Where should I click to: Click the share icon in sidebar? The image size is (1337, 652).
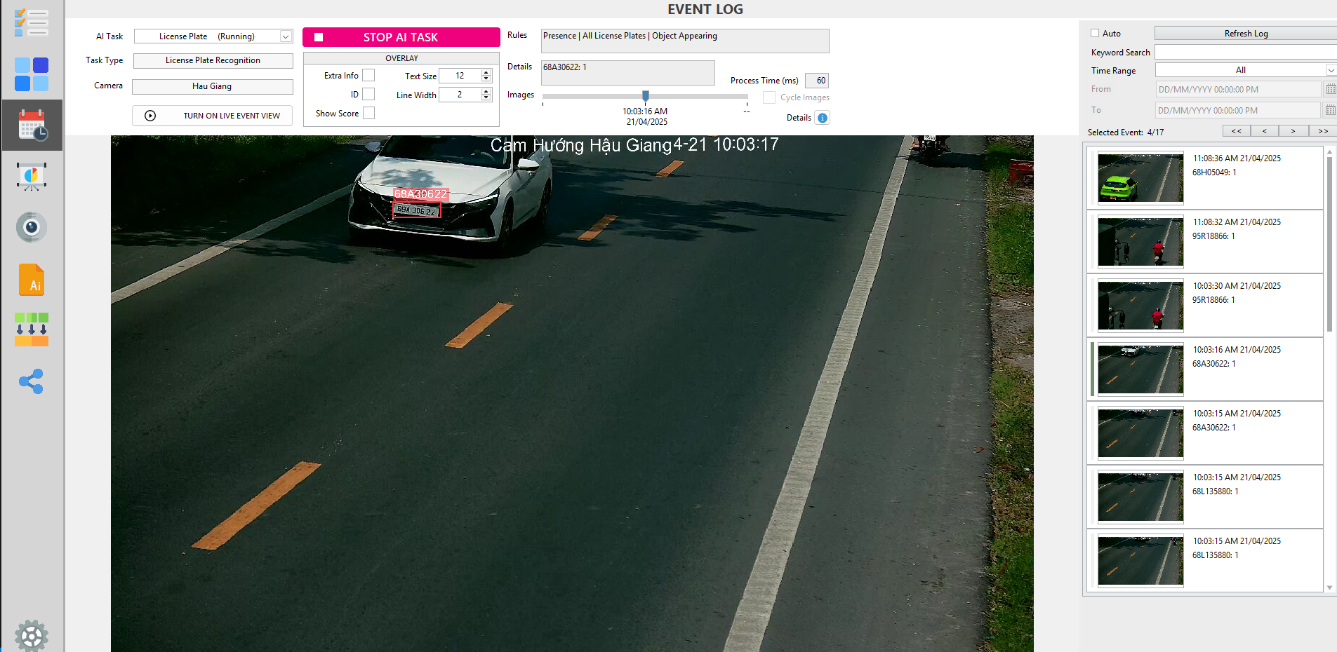point(32,381)
